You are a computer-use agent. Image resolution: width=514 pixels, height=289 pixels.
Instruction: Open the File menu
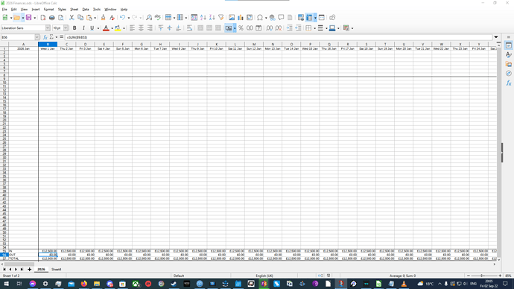click(x=4, y=10)
